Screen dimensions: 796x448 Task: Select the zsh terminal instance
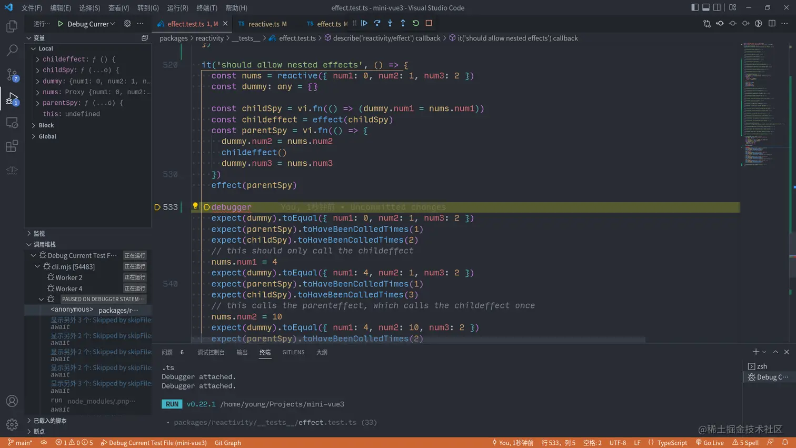coord(769,366)
